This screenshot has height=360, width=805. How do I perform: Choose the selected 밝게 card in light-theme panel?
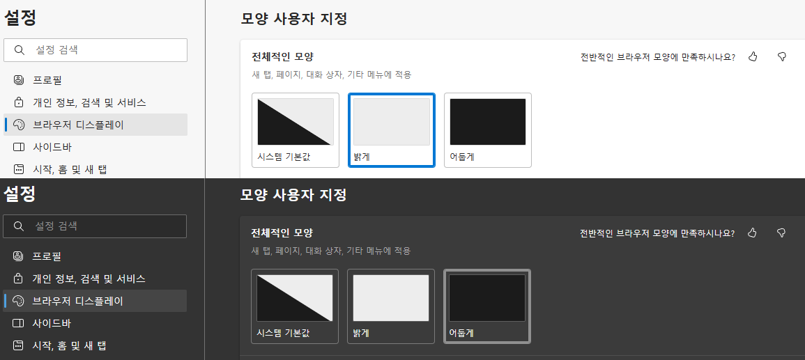pos(391,130)
